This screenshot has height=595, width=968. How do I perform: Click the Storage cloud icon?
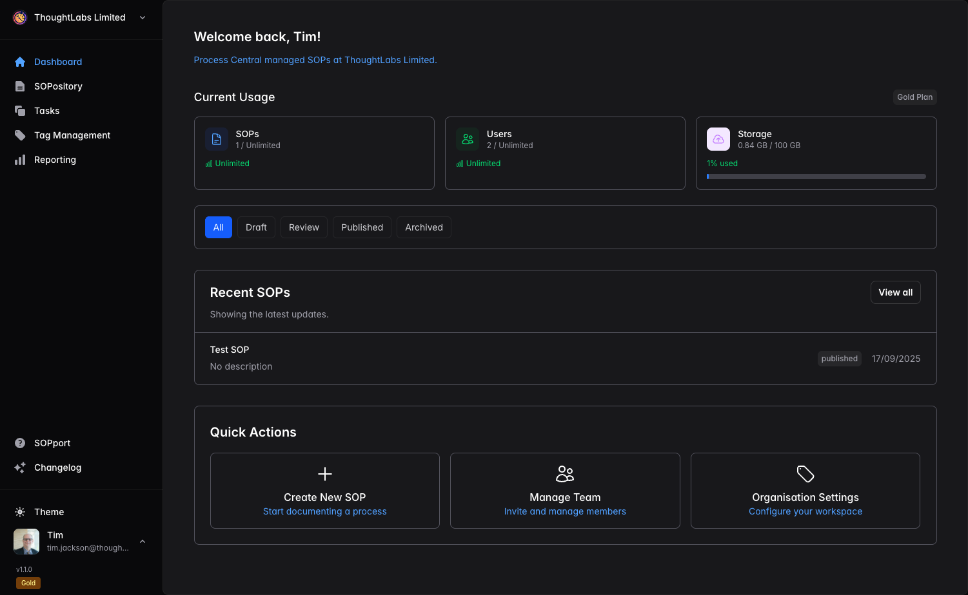pos(718,138)
